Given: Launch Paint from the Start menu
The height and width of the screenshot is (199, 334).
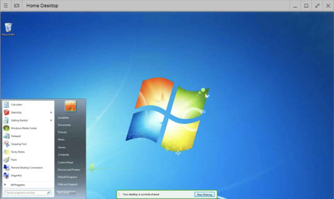Looking at the screenshot, I should coord(28,160).
